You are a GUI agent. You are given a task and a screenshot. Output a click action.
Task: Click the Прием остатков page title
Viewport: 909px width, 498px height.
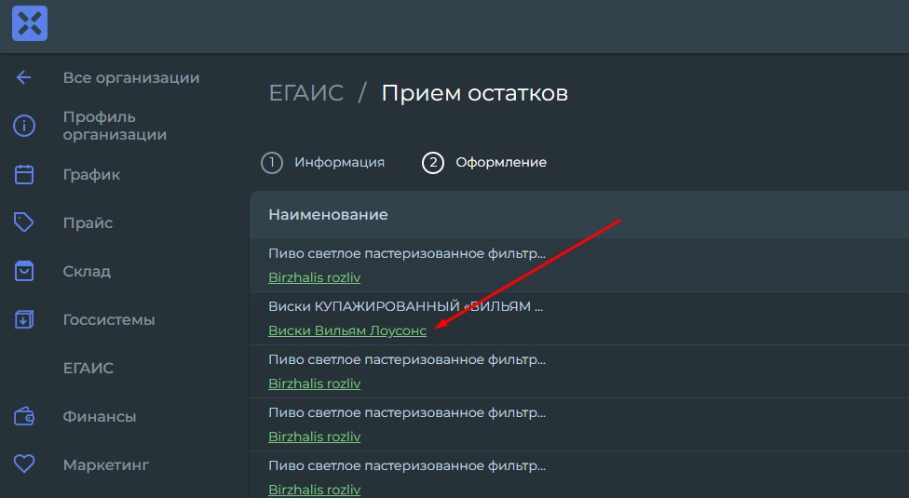click(x=475, y=93)
